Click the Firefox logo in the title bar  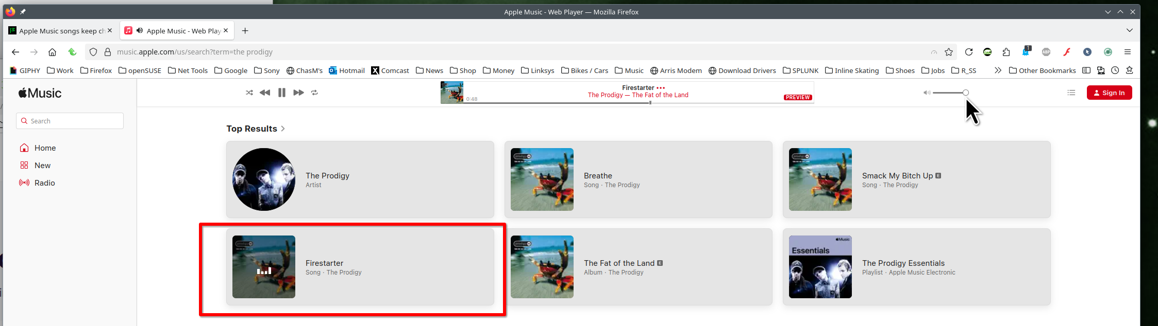(x=10, y=11)
